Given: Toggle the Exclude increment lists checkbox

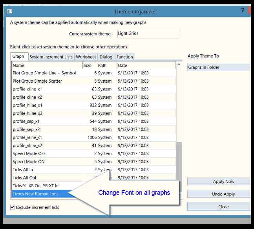Looking at the screenshot, I should click(12, 207).
